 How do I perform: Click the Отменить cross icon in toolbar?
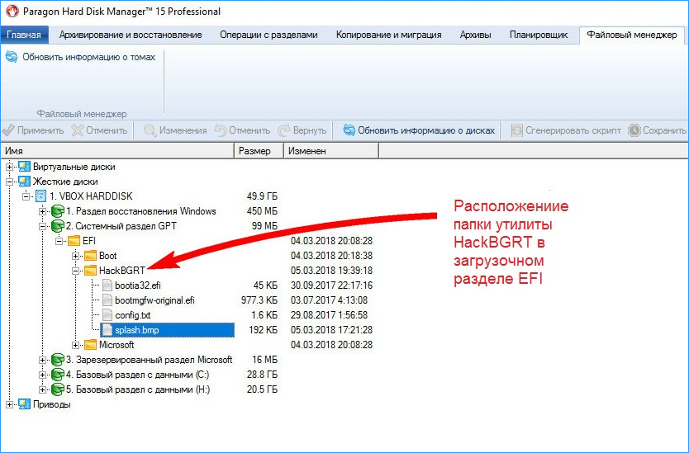click(x=78, y=130)
